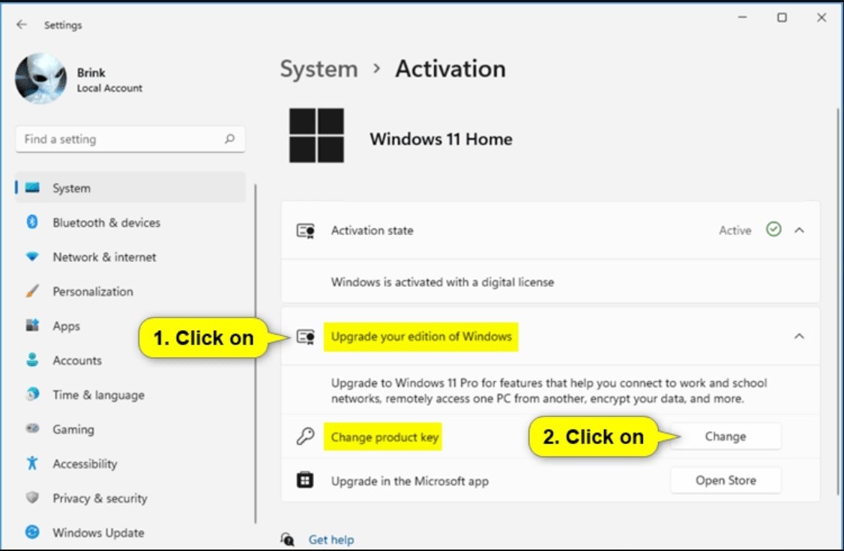Click the Accounts person icon

tap(32, 360)
